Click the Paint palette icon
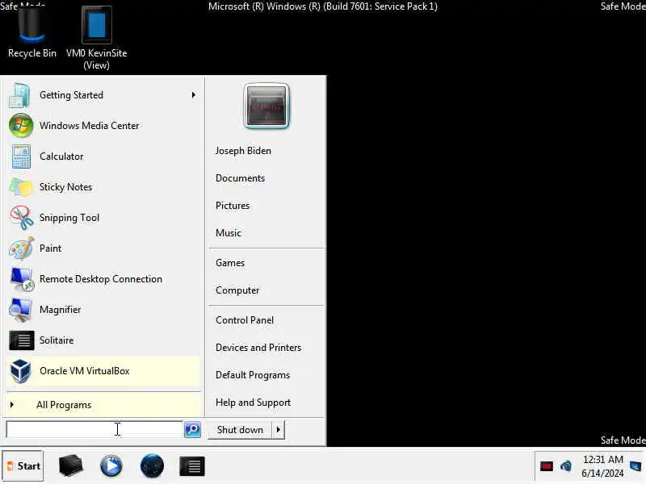The image size is (646, 484). click(21, 248)
